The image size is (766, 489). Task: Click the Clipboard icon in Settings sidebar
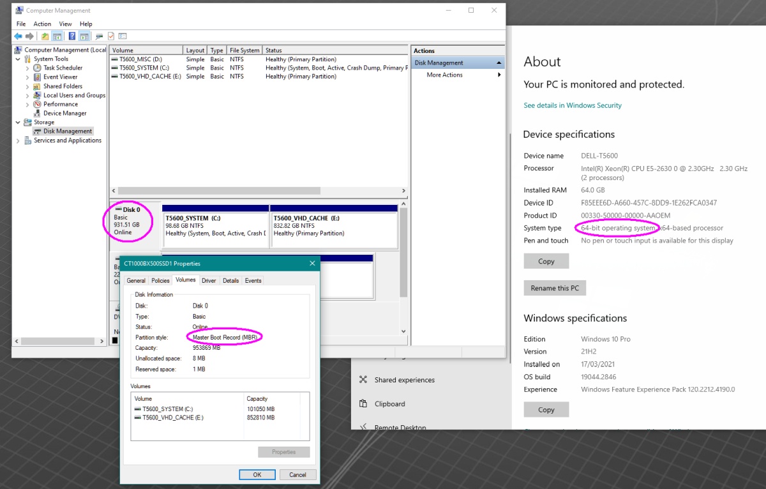(x=363, y=403)
